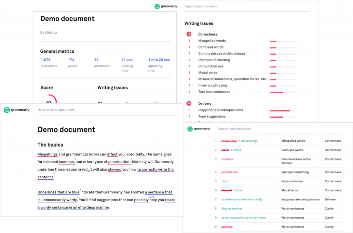Screen dimensions: 353x233
Task: Click the red 6 badge beside Delivery
Action: pos(189,104)
